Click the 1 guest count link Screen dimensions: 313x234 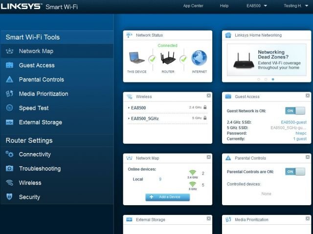(300, 138)
